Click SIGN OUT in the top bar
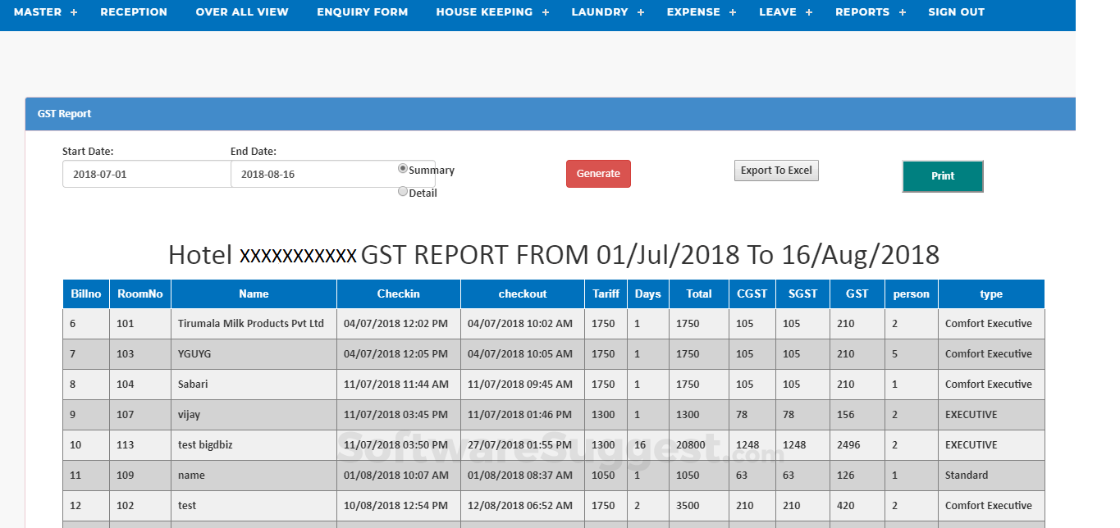This screenshot has width=1120, height=528. point(957,12)
